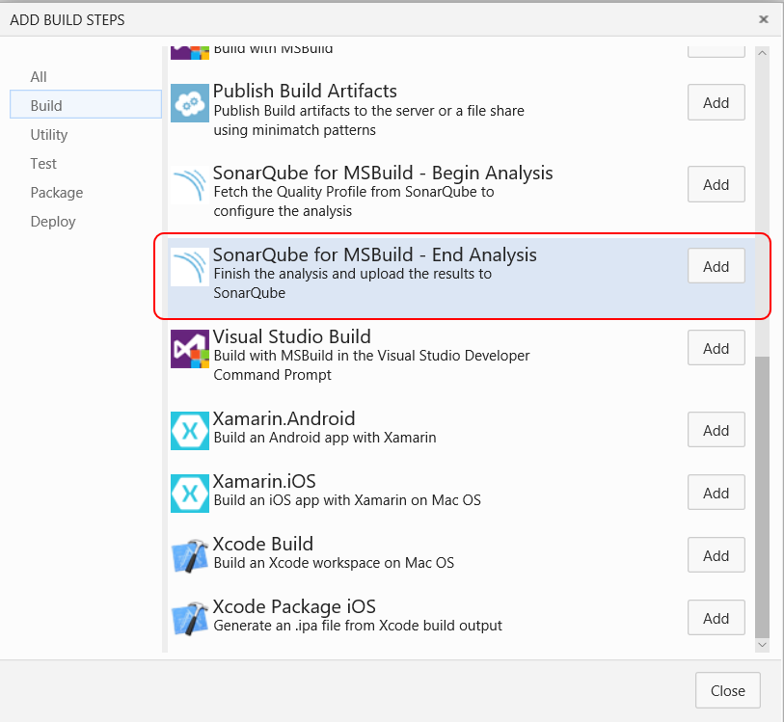Image resolution: width=784 pixels, height=722 pixels.
Task: Add the Xcode Build step
Action: (x=716, y=555)
